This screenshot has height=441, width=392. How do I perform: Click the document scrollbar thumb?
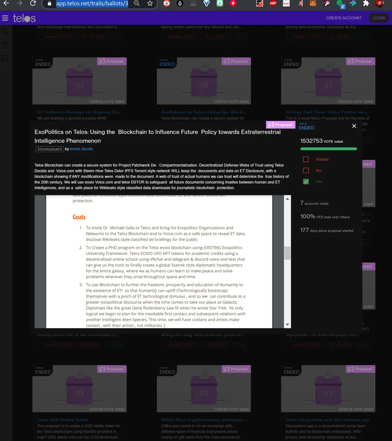click(x=287, y=253)
